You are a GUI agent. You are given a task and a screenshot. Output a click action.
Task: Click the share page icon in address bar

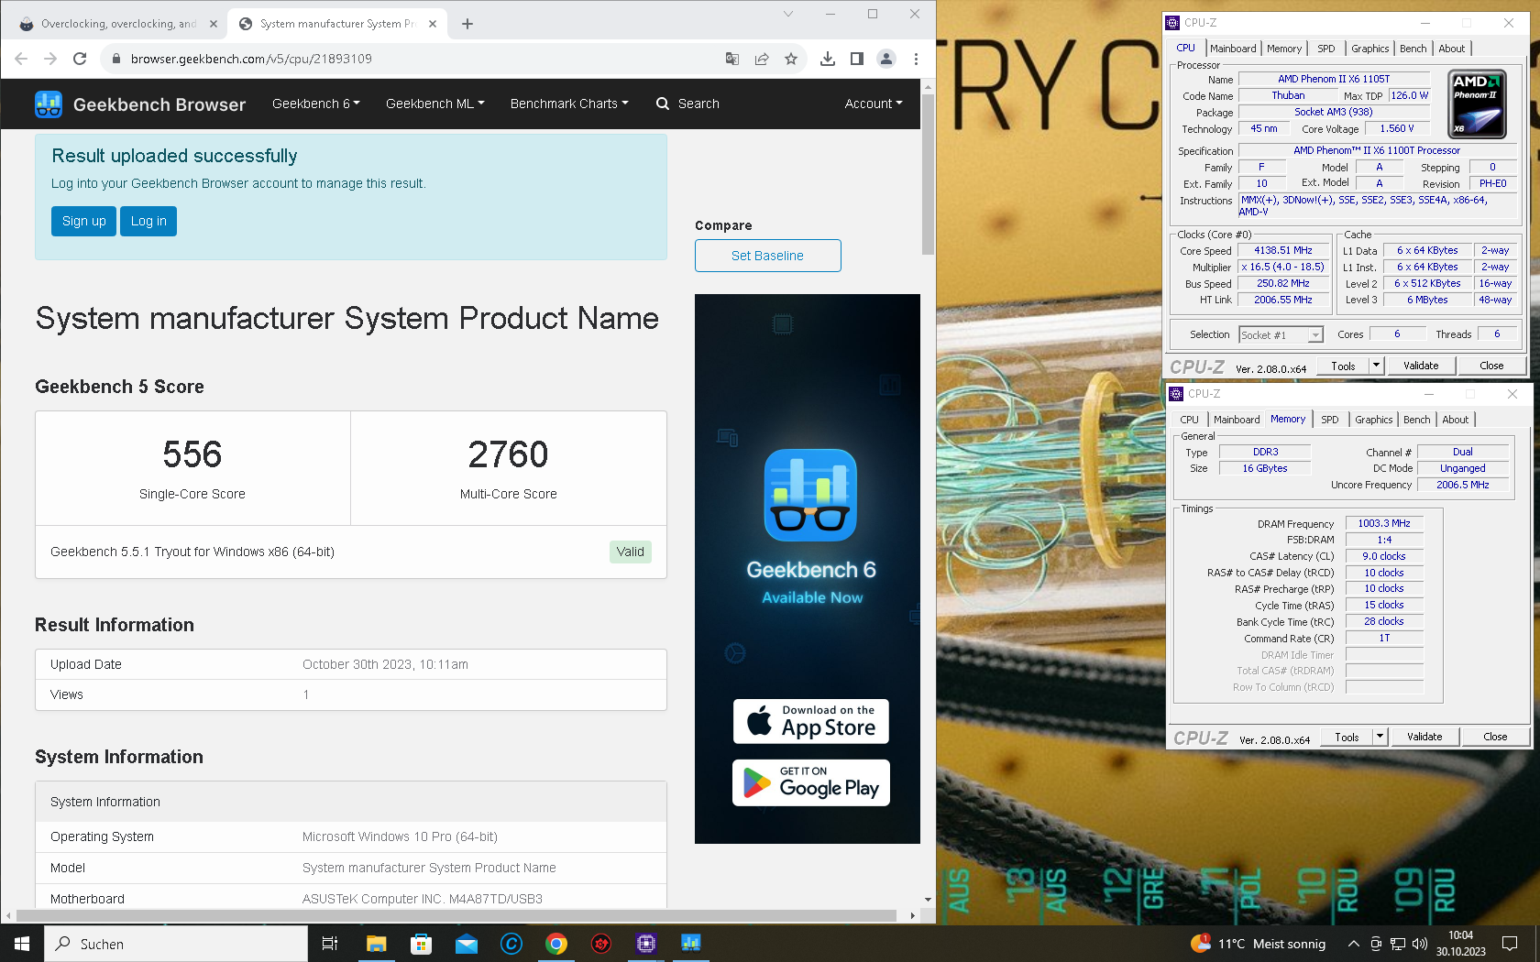pos(762,59)
